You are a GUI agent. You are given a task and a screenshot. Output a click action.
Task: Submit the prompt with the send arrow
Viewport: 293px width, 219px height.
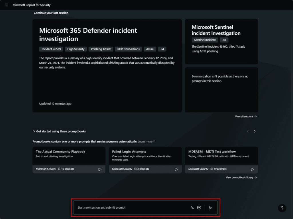pos(211,208)
